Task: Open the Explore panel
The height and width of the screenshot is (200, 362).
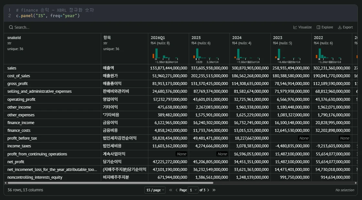Action: point(325,27)
